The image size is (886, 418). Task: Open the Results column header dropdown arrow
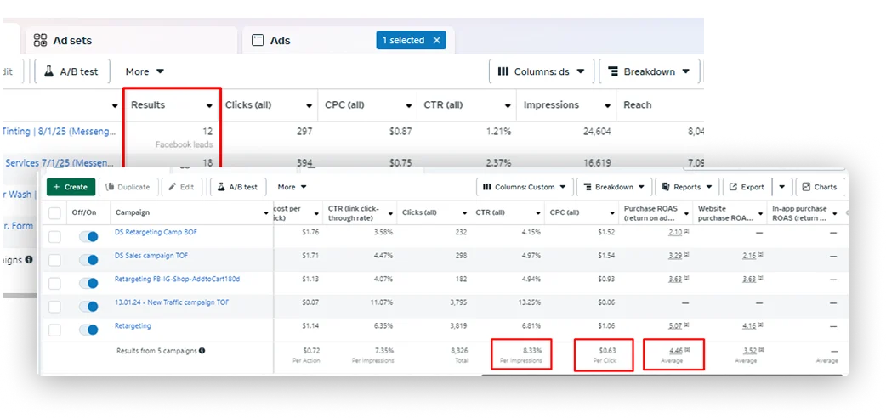point(209,105)
